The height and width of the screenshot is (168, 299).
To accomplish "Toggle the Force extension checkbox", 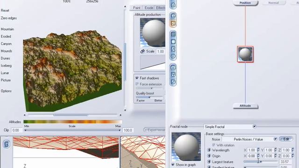I will [x=137, y=84].
